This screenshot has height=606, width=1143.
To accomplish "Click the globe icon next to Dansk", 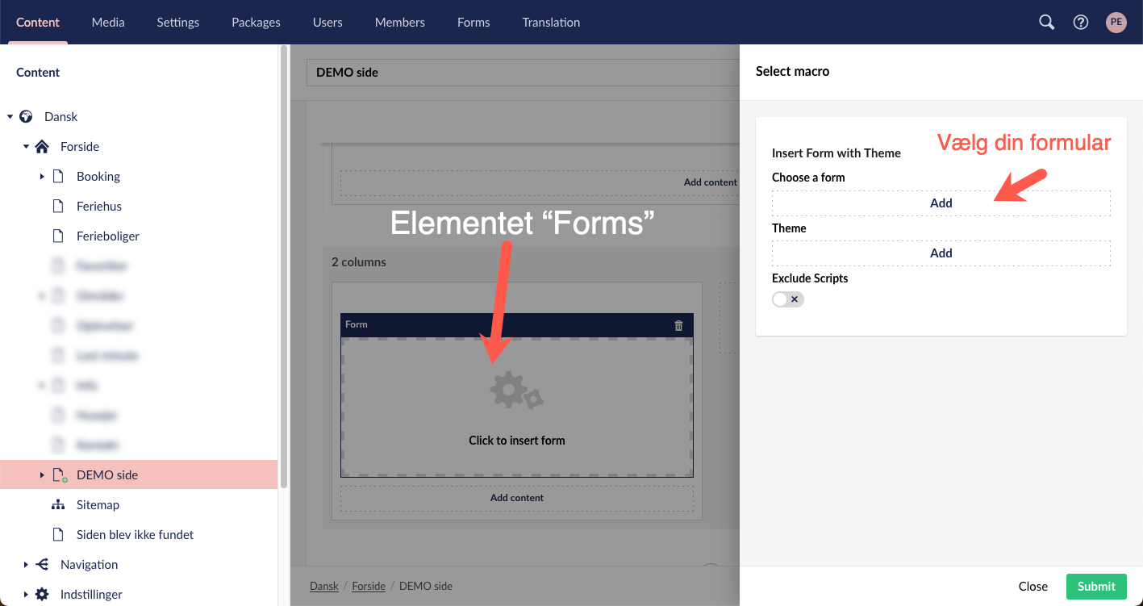I will (x=26, y=117).
